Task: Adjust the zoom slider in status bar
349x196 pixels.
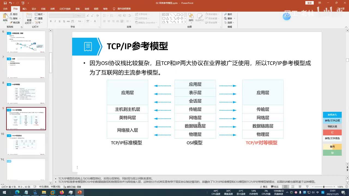Action: click(324, 187)
